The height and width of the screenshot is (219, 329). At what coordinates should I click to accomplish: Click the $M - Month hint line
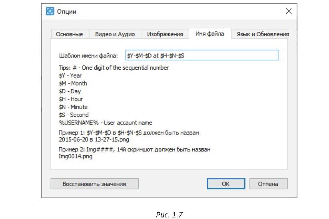click(x=73, y=83)
